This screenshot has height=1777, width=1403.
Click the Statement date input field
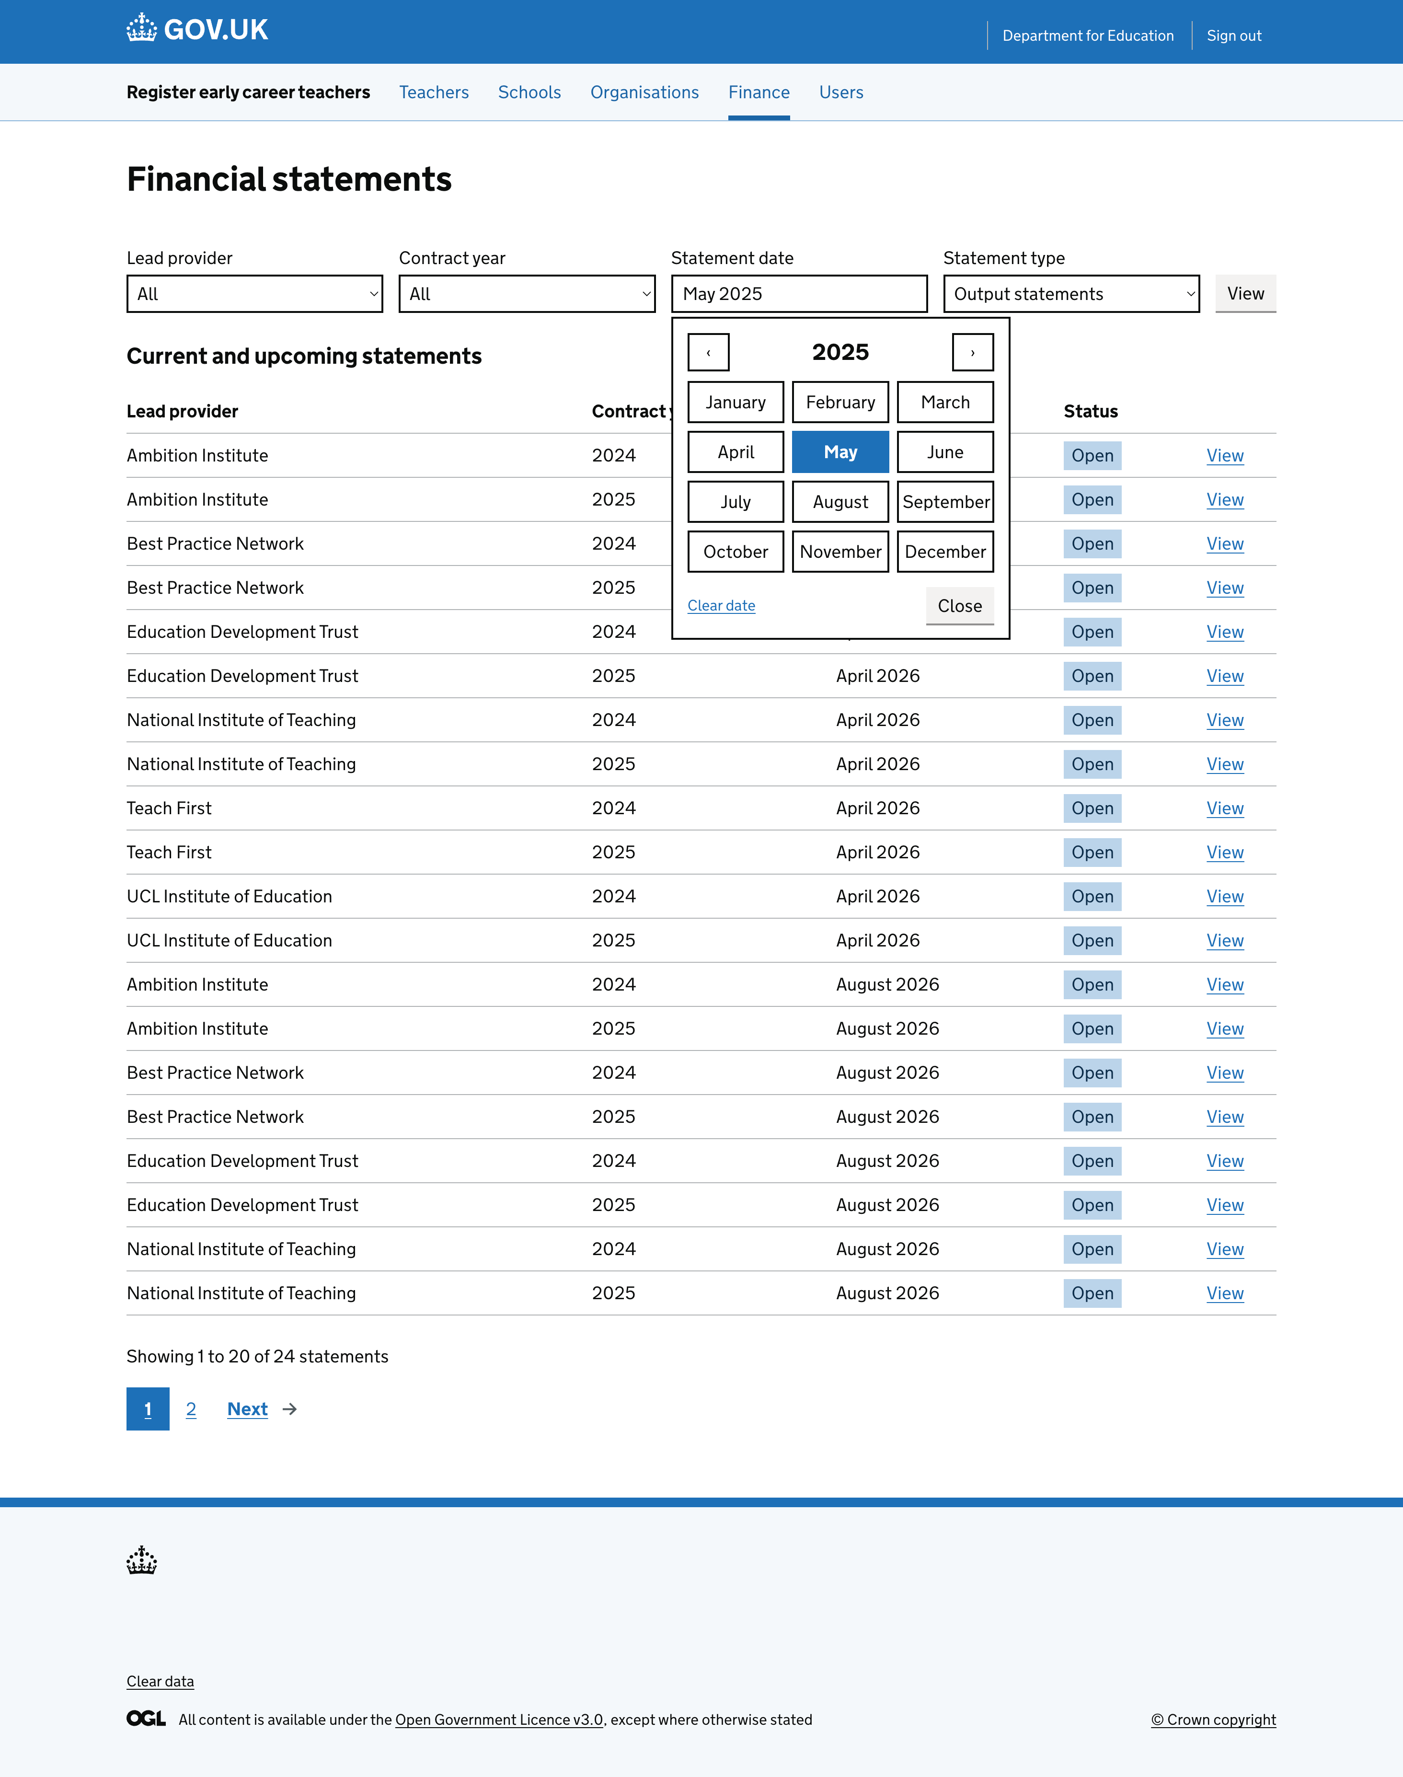click(799, 294)
